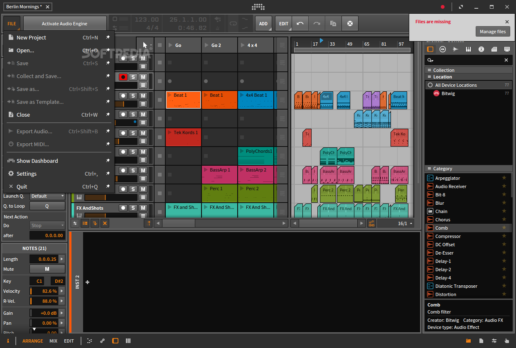Toggle follow playback icon below launcher
This screenshot has width=516, height=348.
pyautogui.click(x=148, y=223)
